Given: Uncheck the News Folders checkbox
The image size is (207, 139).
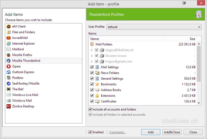Looking at the screenshot, I should [x=92, y=73].
